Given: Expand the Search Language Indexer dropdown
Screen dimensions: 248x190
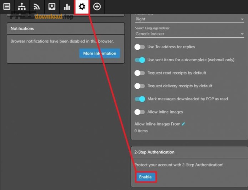Looking at the screenshot, I should (x=190, y=34).
